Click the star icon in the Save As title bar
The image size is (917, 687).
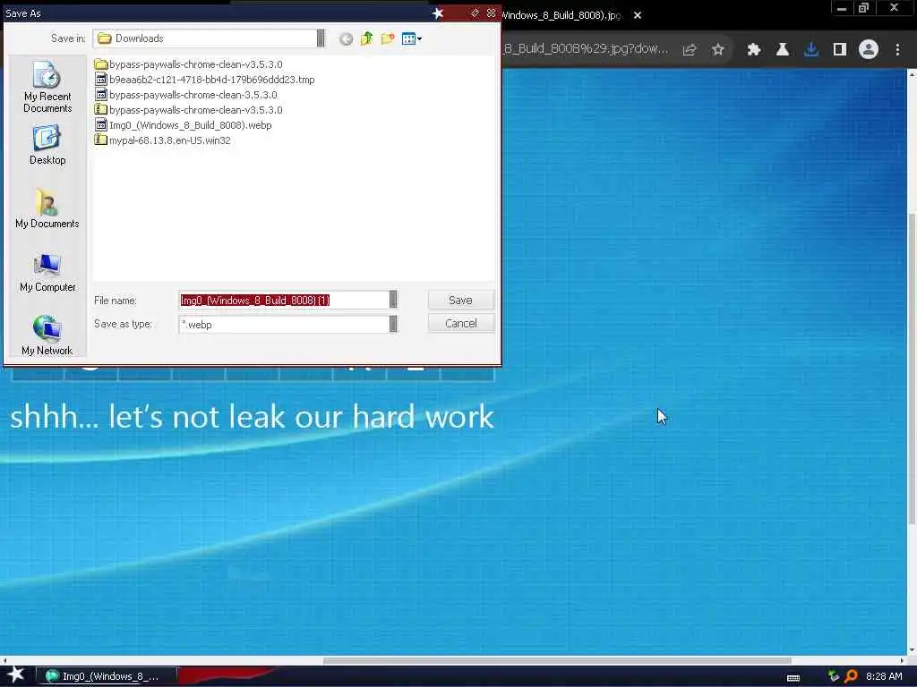point(437,13)
